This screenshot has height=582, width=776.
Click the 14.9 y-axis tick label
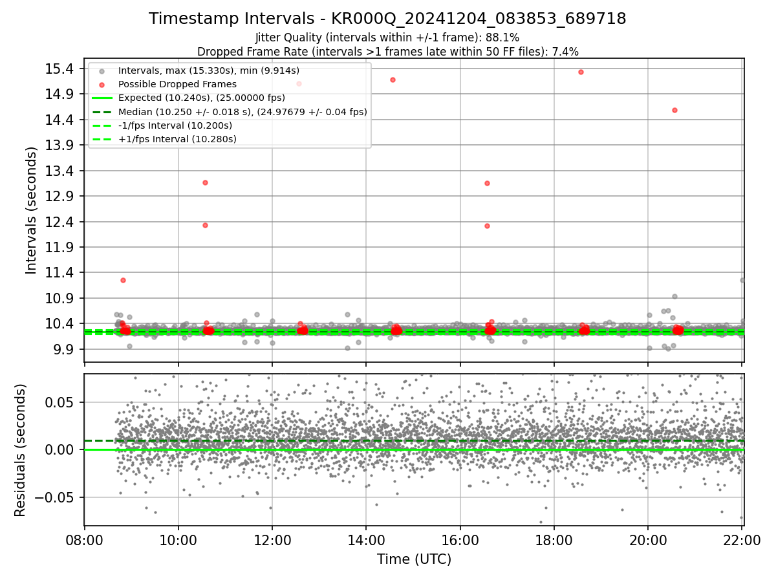pyautogui.click(x=61, y=94)
